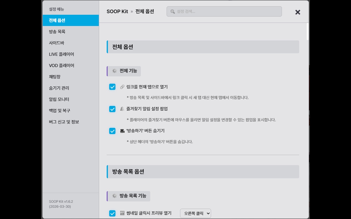Click the camera icon beside '방송하기' 버튼 숨기기
This screenshot has height=219, width=351.
tap(122, 131)
